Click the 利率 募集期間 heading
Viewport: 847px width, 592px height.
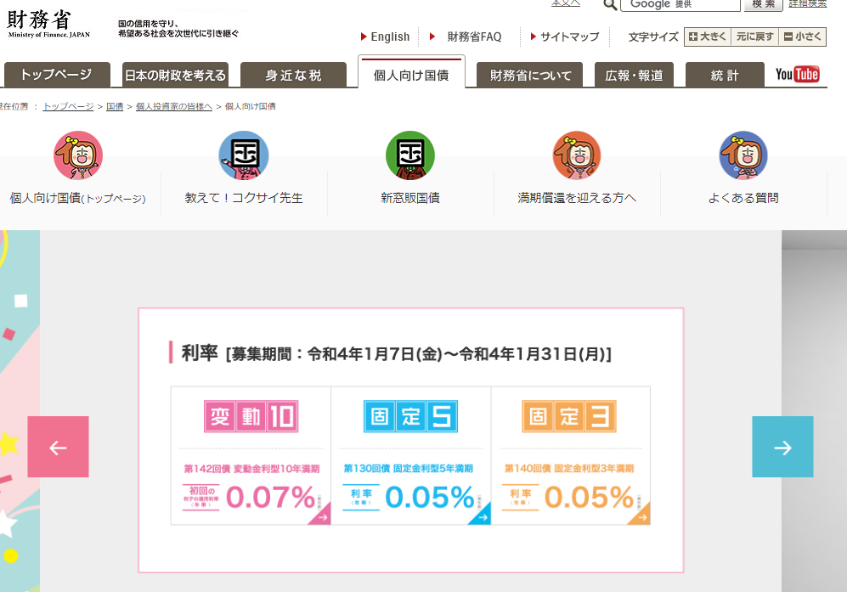(x=396, y=353)
